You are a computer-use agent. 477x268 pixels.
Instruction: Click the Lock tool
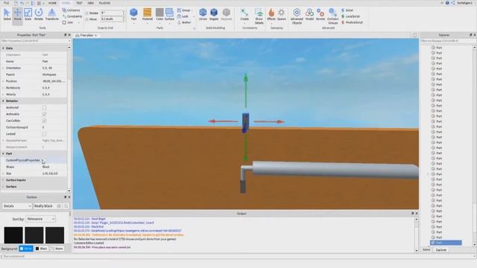pyautogui.click(x=183, y=16)
